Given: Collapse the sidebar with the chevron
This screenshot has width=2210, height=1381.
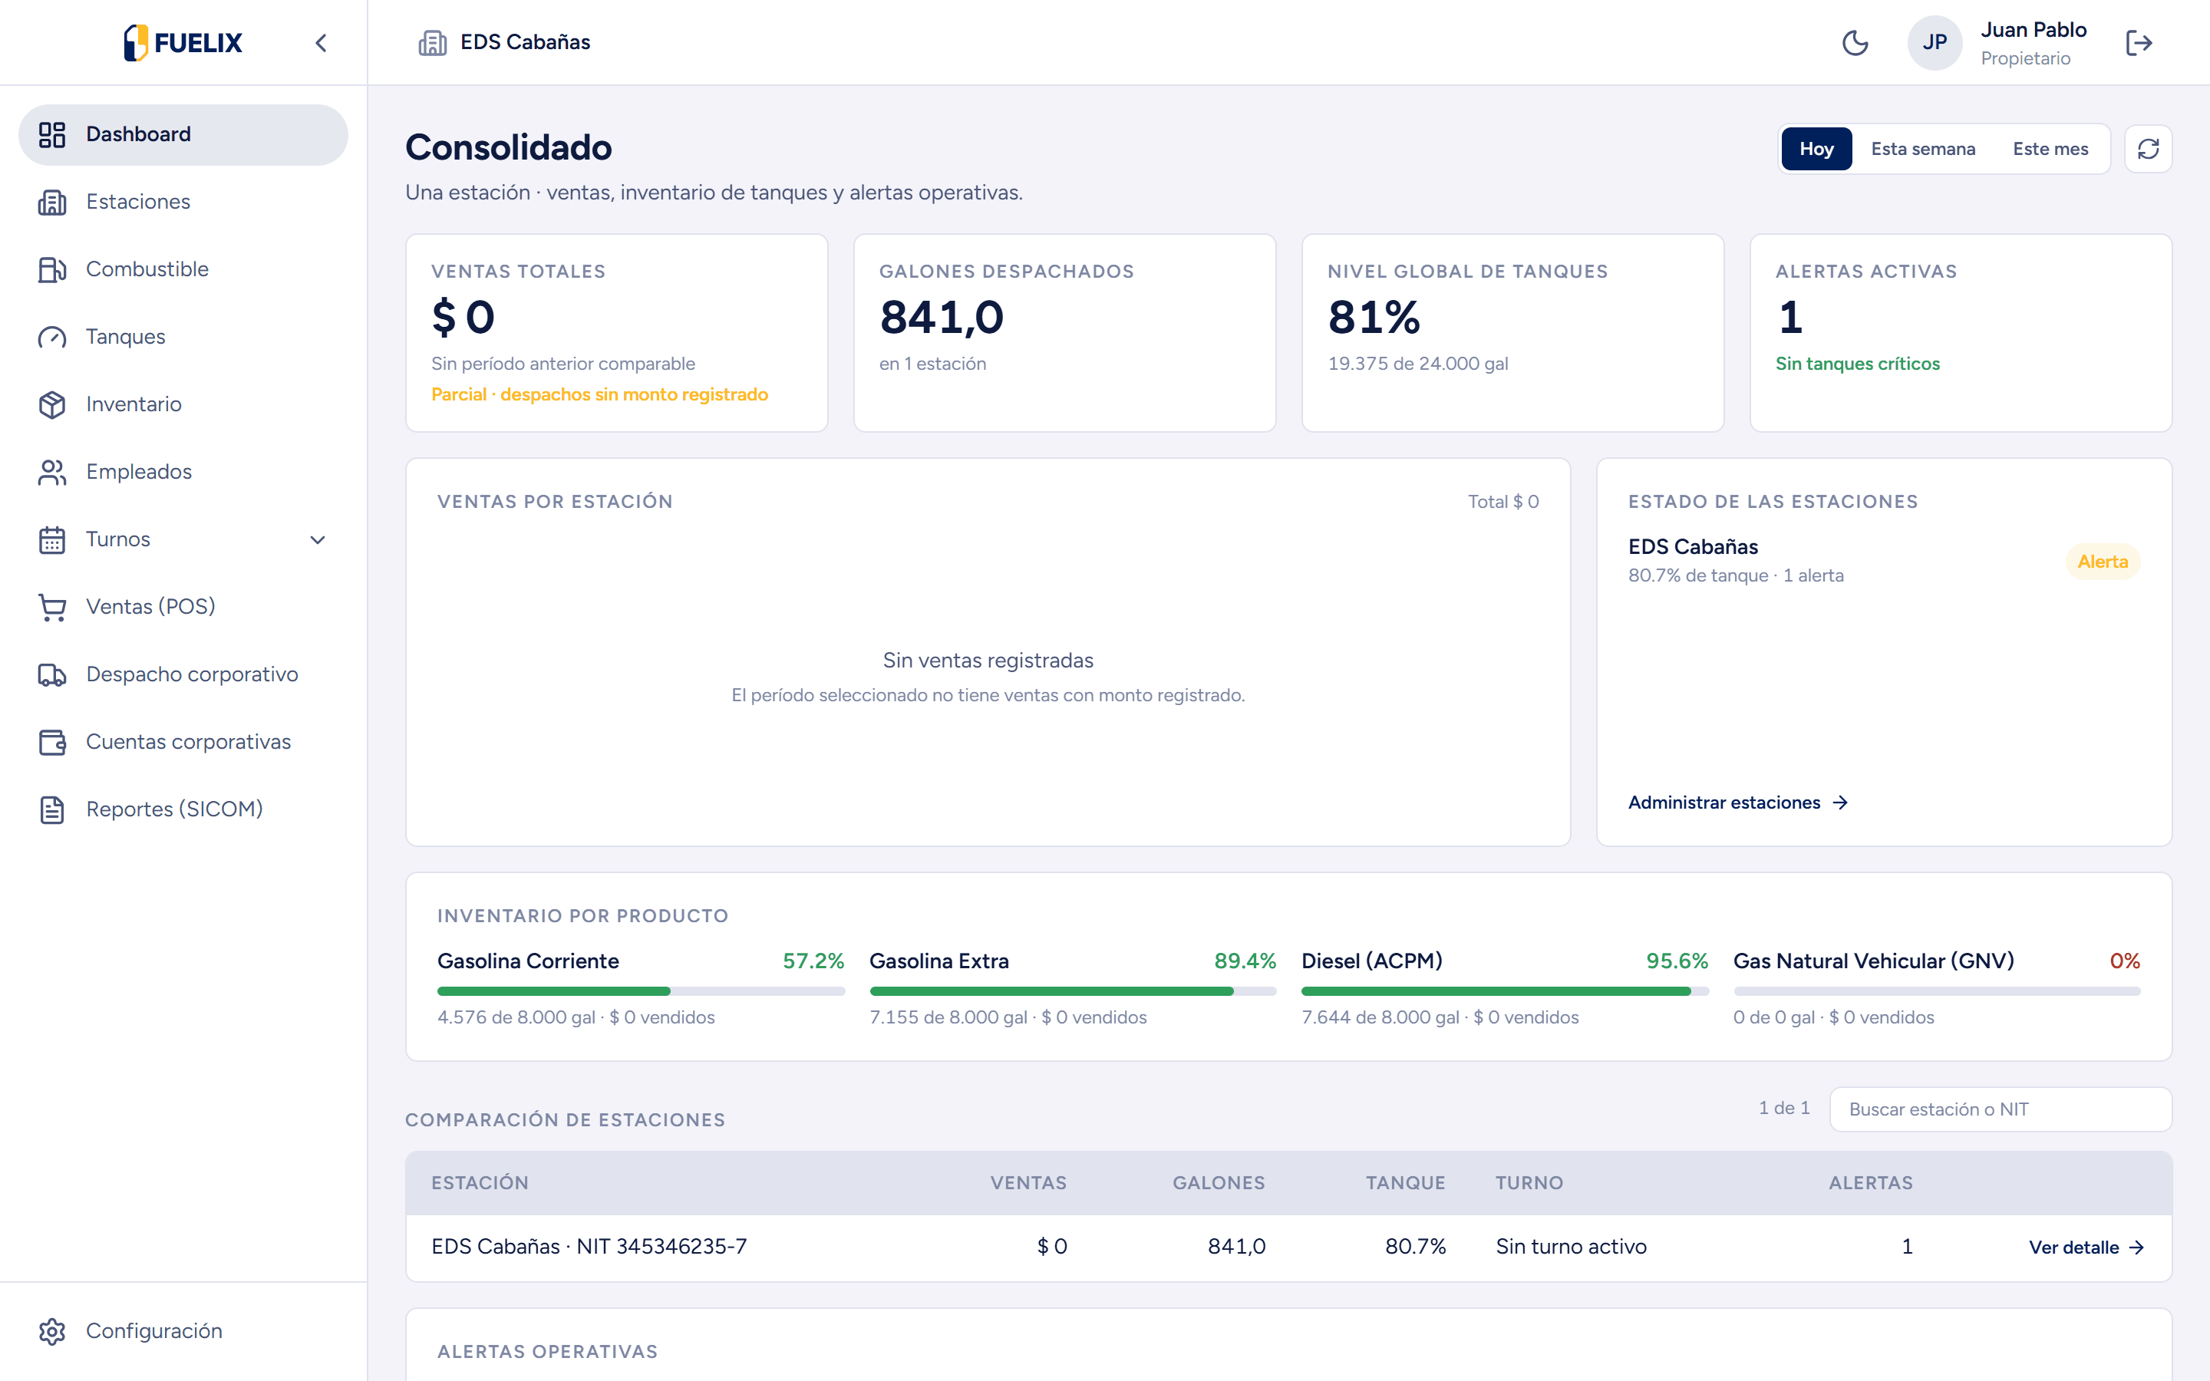Looking at the screenshot, I should (x=321, y=43).
